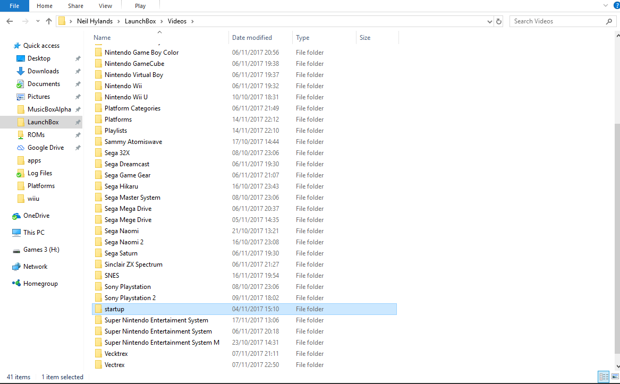Click the Sega Naomi 2 folder icon
Viewport: 620px width, 384px height.
[98, 242]
